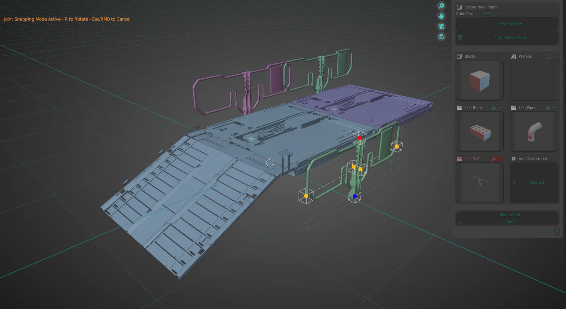Screen dimensions: 566x309
Task: Click the Add Custom List plus icon
Action: (513, 159)
